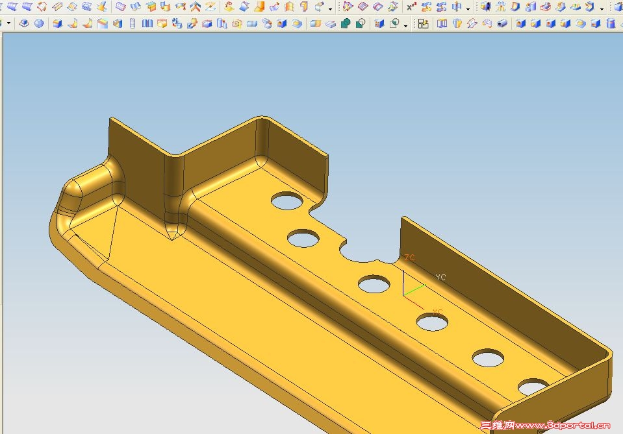Viewport: 623px width, 434px height.
Task: Expand the dropdown arrow that starts the second toolbar row
Action: 8,23
